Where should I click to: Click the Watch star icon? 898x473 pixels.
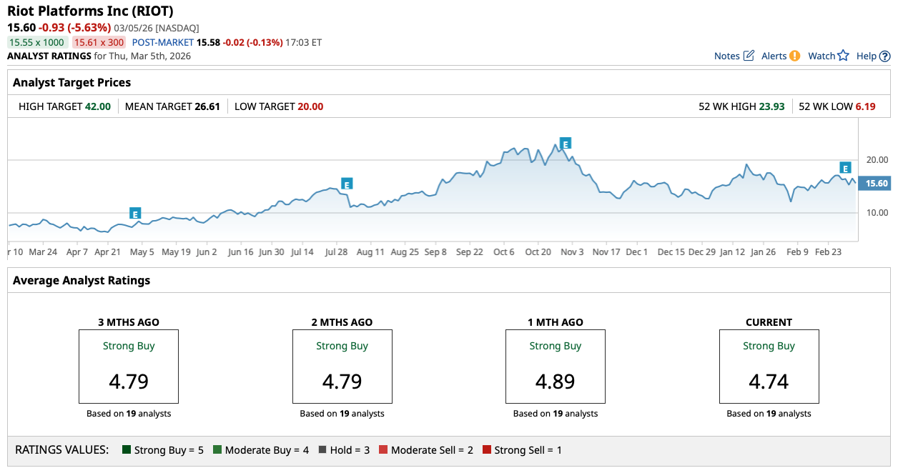click(844, 56)
